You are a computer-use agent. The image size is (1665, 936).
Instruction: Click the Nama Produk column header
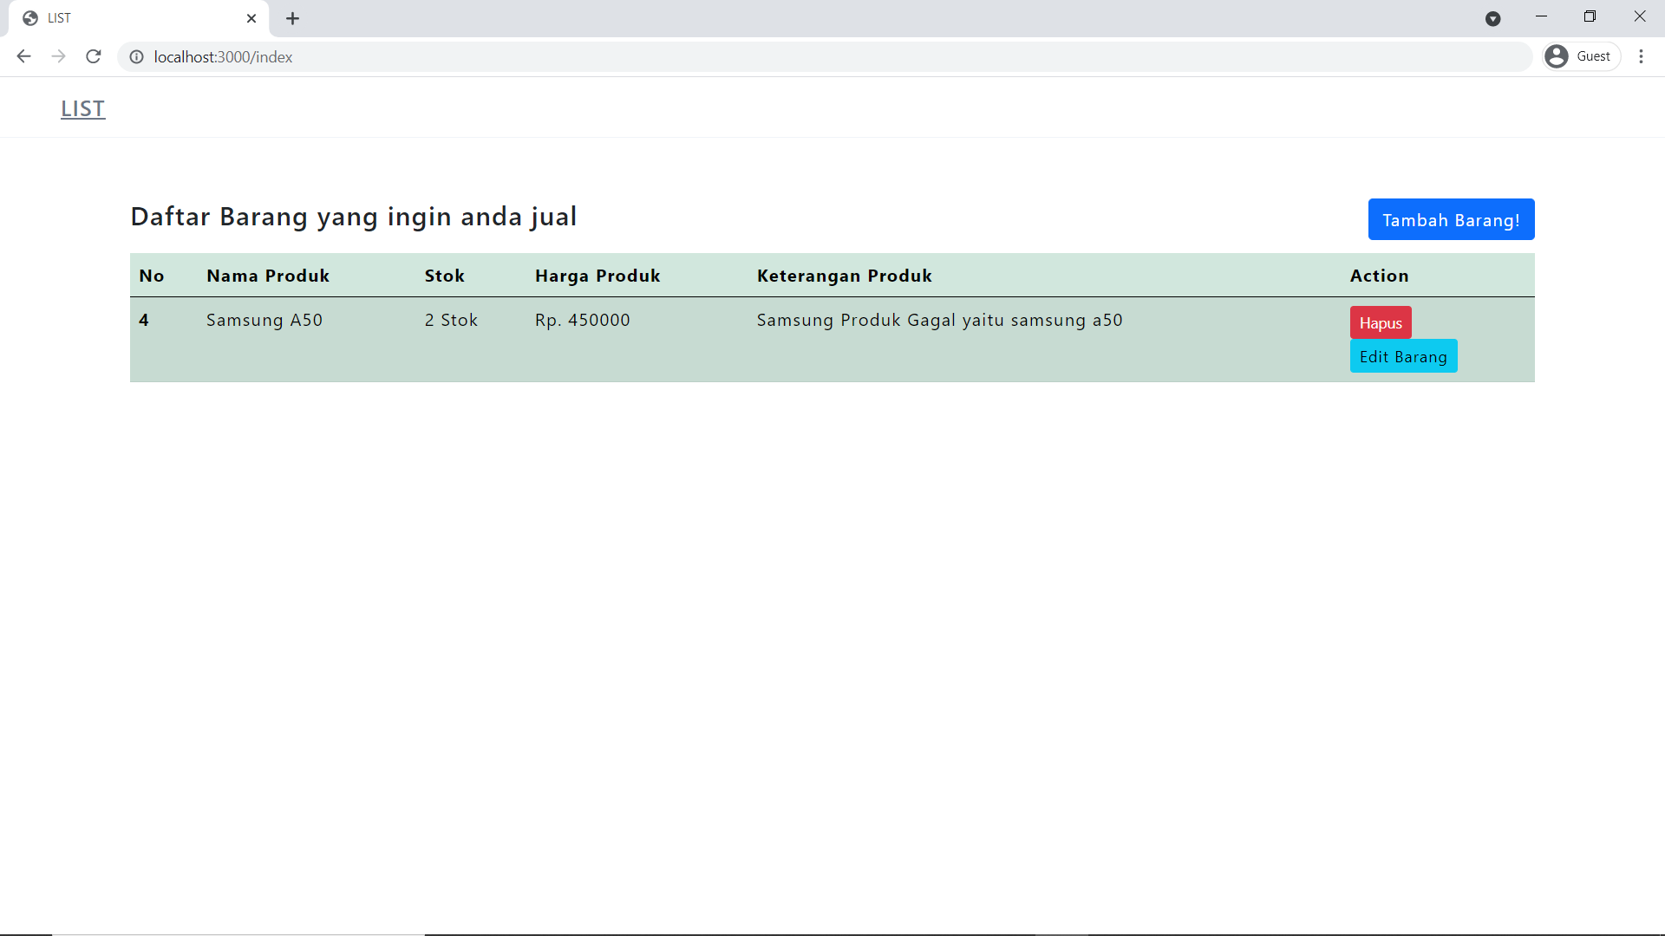click(x=268, y=276)
